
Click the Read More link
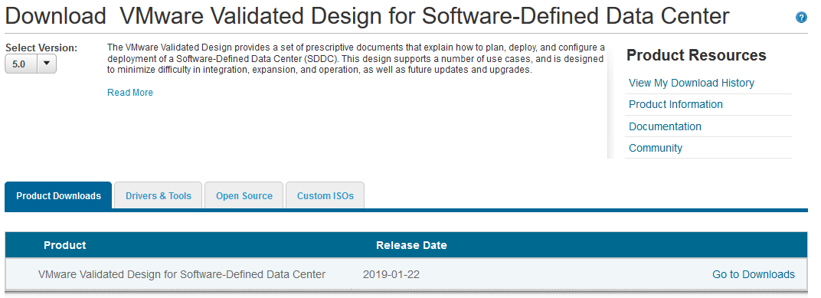coord(130,93)
